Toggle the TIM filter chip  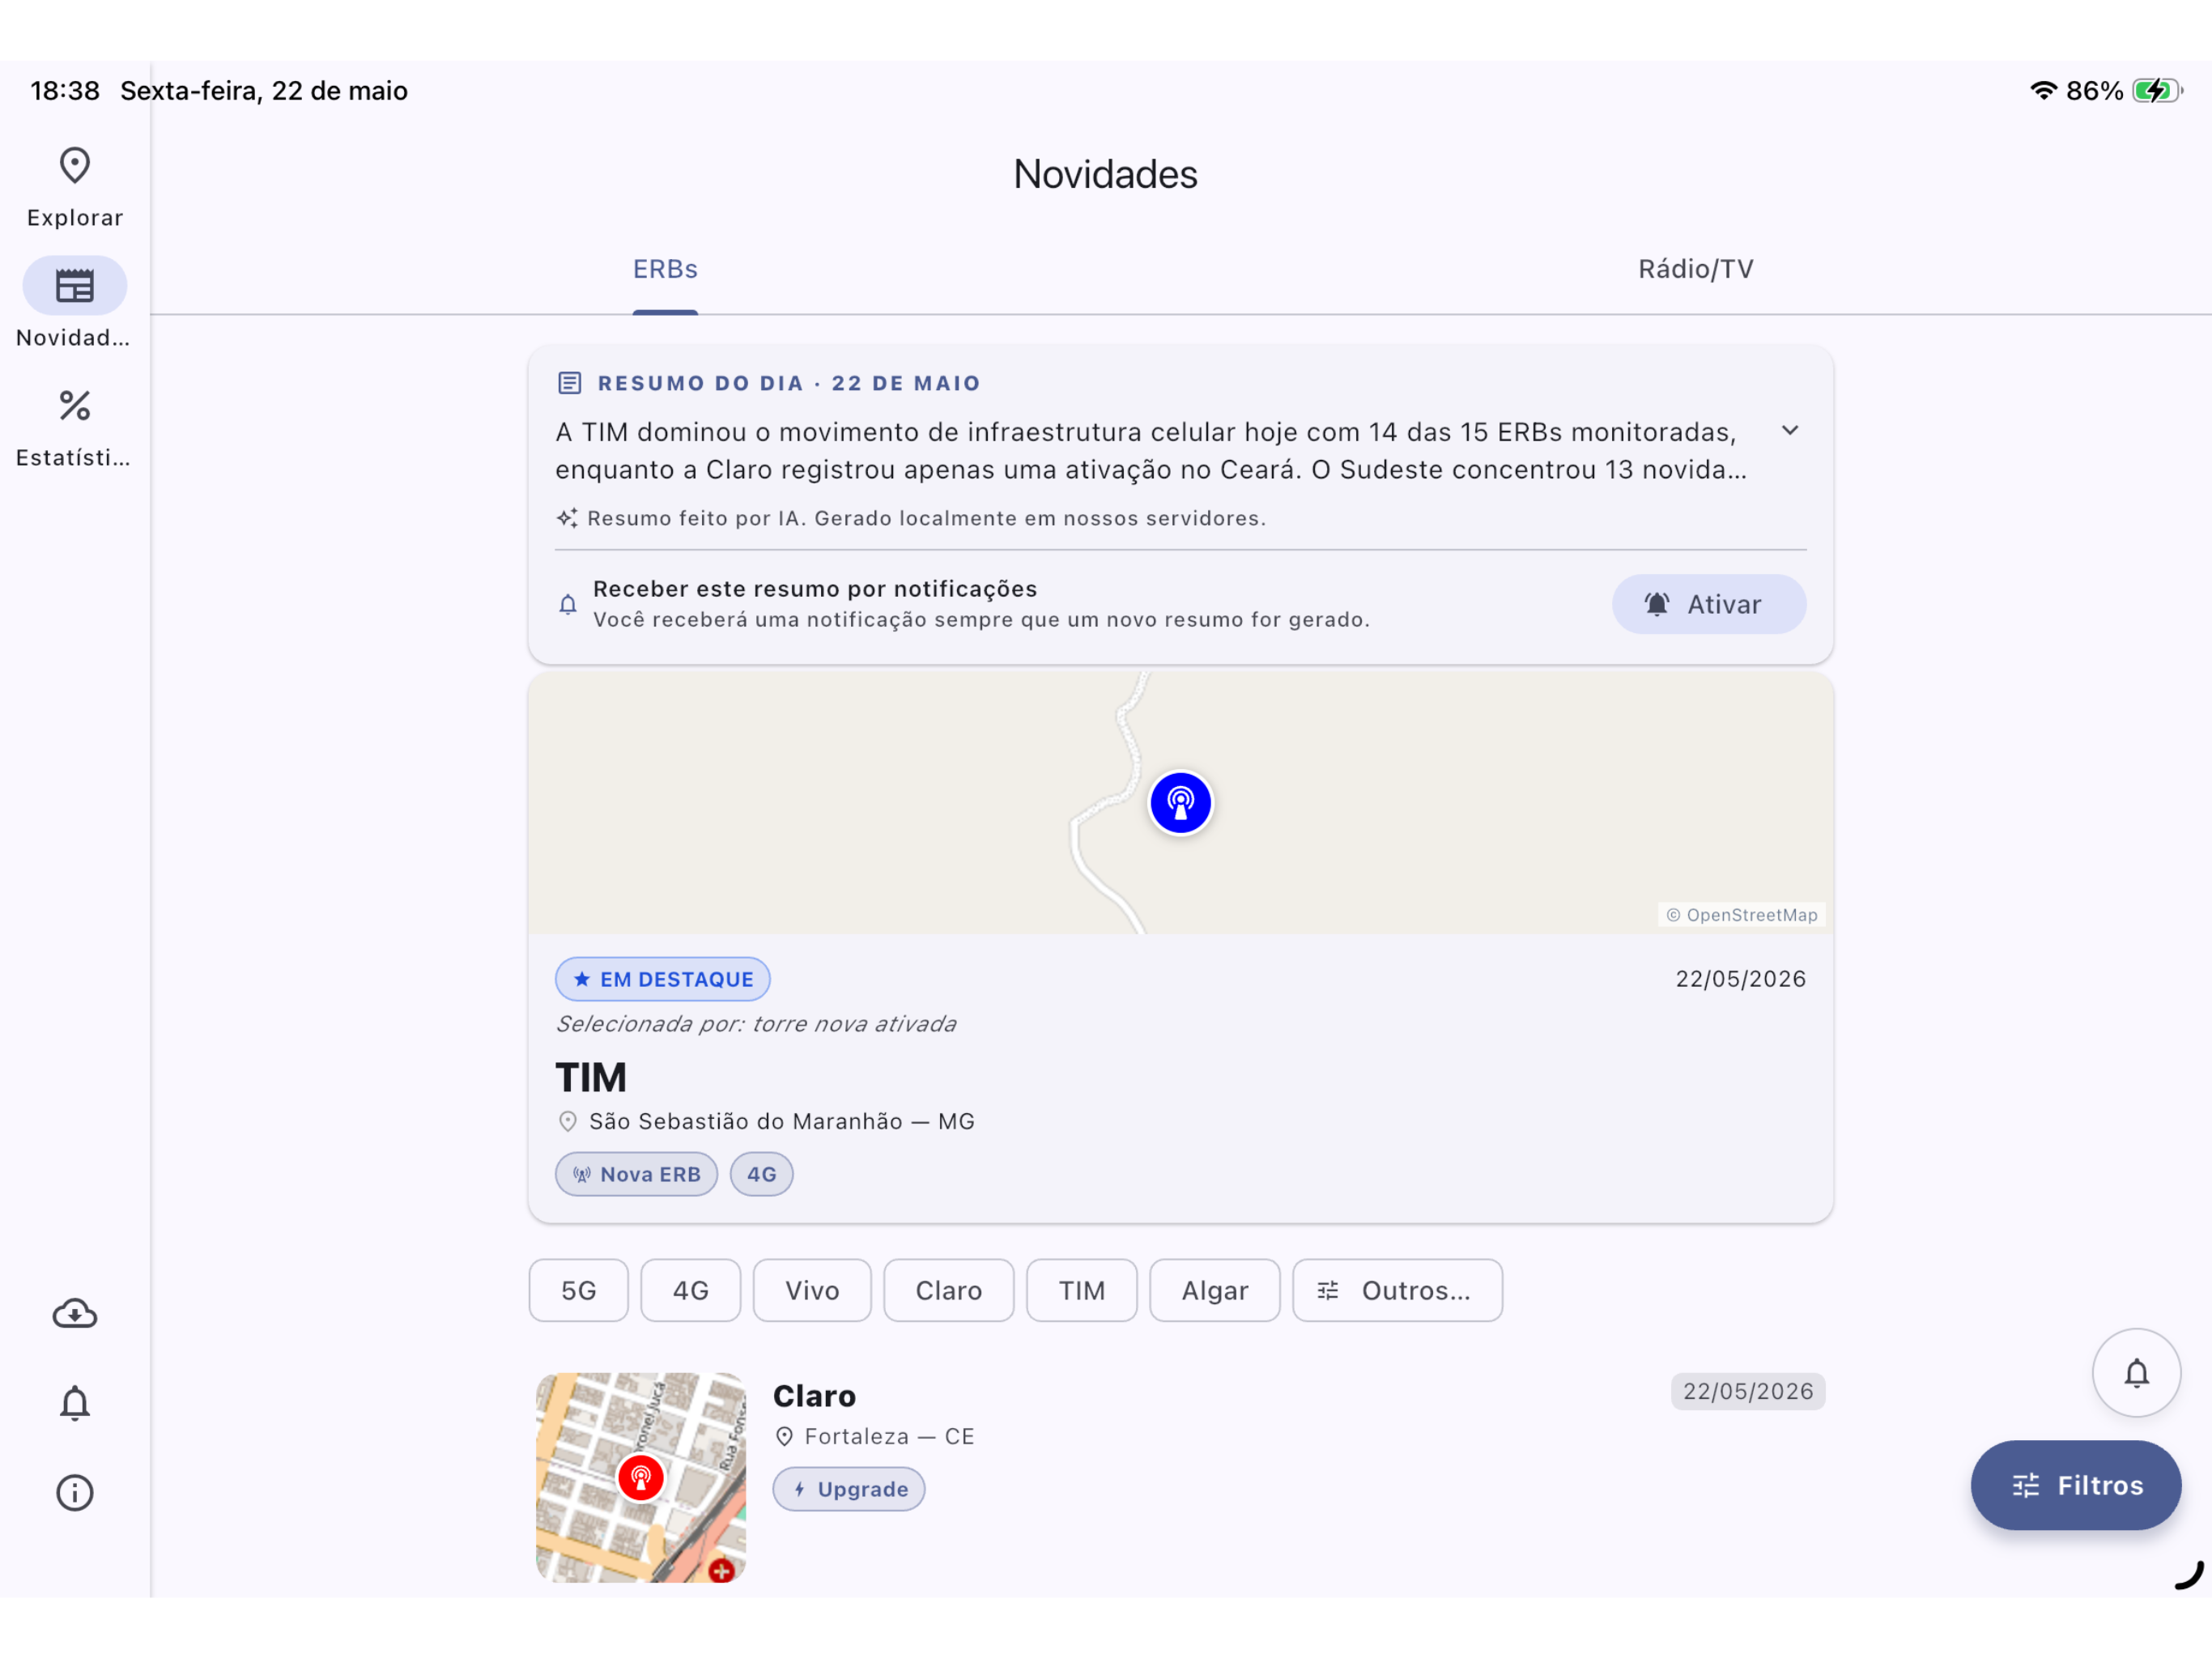[x=1082, y=1290]
